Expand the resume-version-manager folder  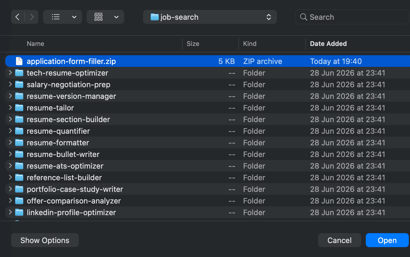click(10, 96)
